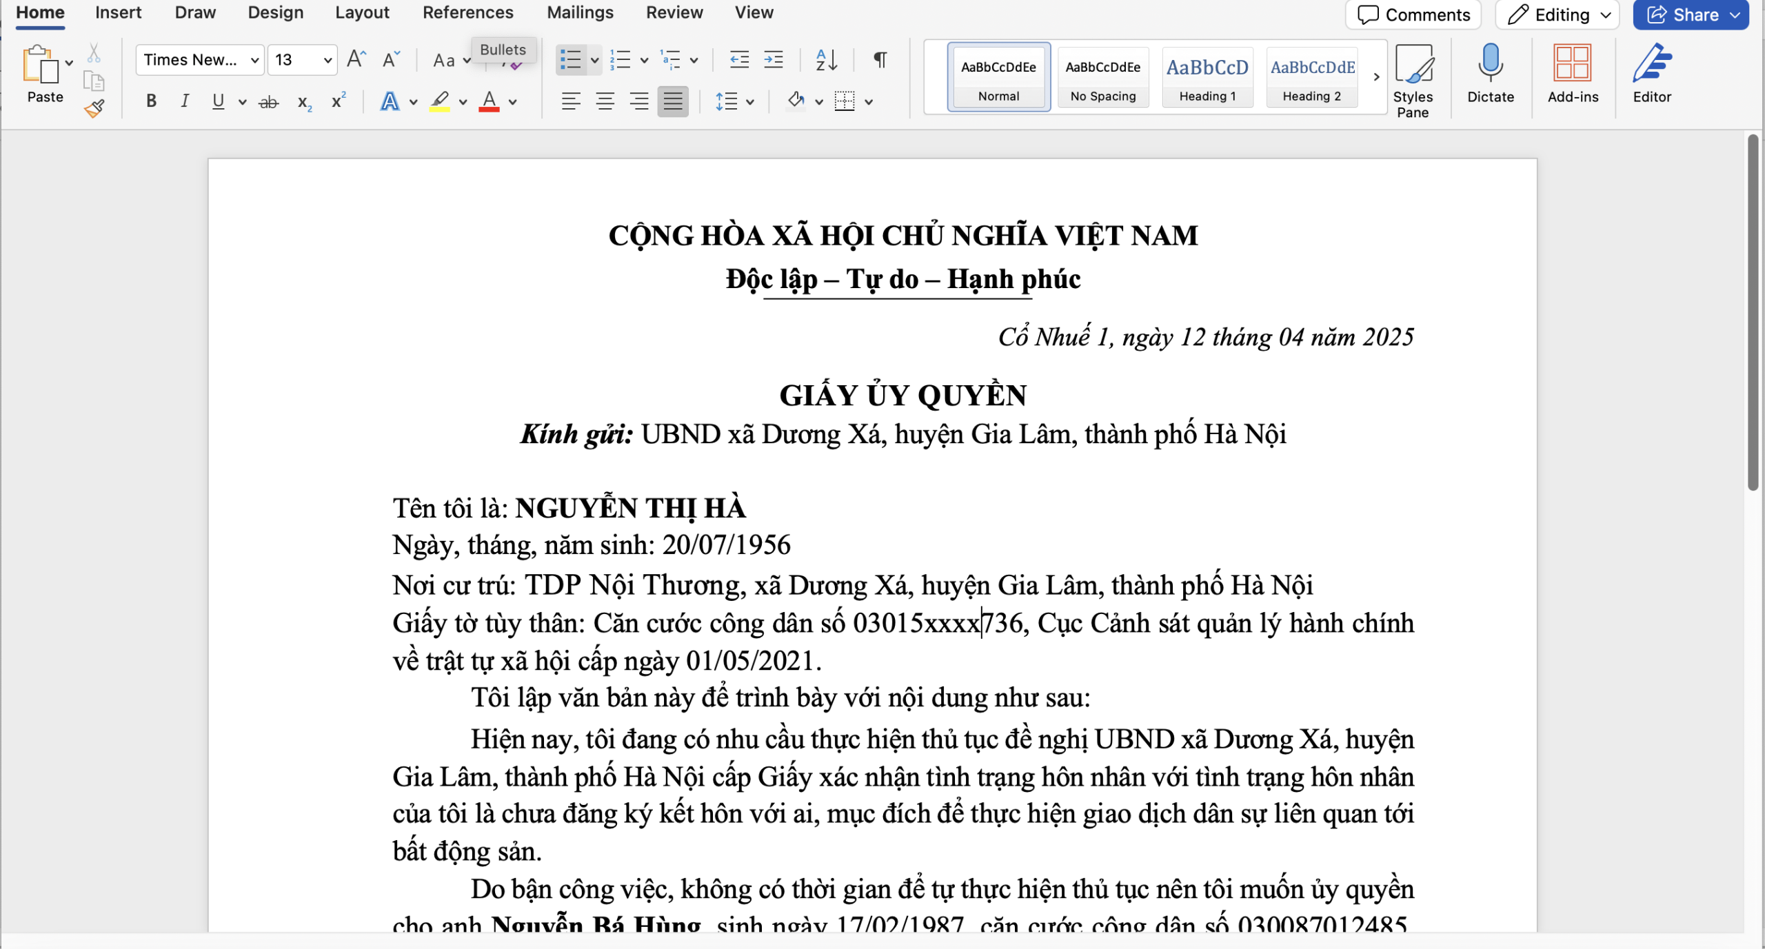Increase paragraph indent
Image resolution: width=1765 pixels, height=949 pixels.
774,60
